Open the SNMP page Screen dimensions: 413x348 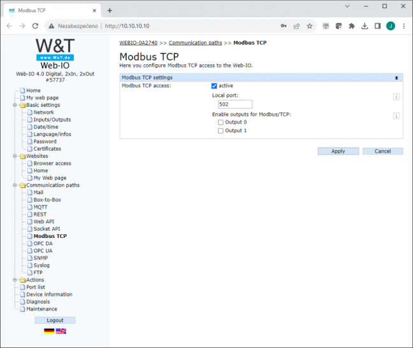[41, 258]
